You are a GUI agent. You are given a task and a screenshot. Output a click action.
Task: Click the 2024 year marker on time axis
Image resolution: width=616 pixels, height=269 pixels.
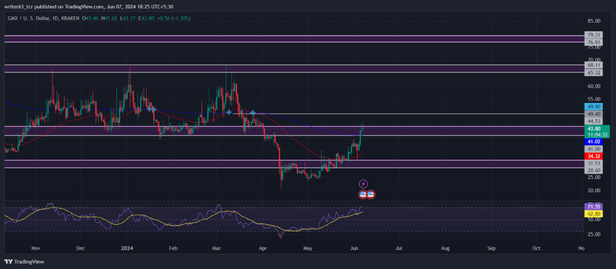tap(127, 249)
